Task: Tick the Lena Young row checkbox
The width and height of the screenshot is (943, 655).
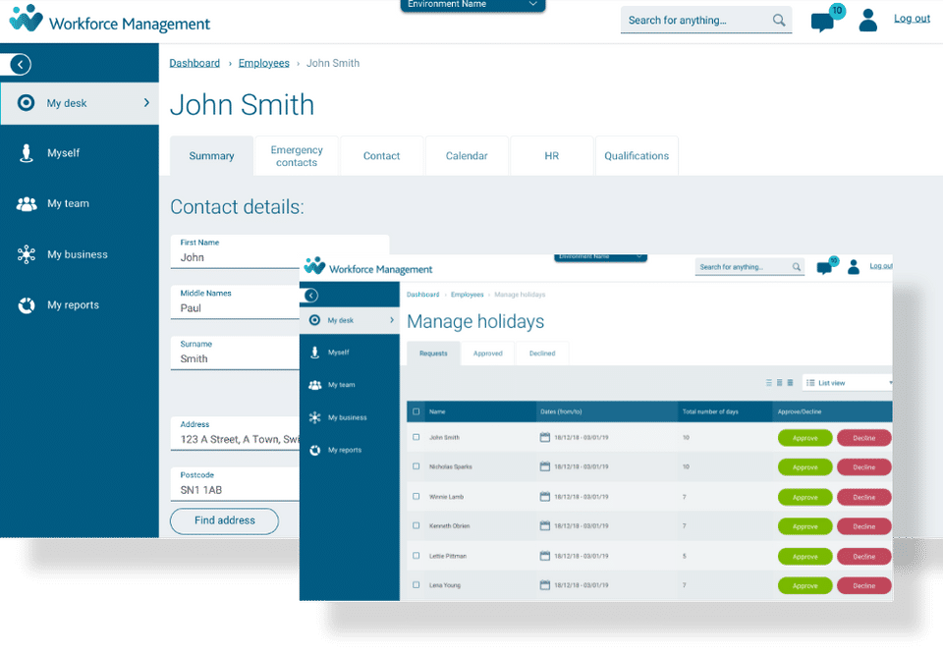Action: click(416, 584)
